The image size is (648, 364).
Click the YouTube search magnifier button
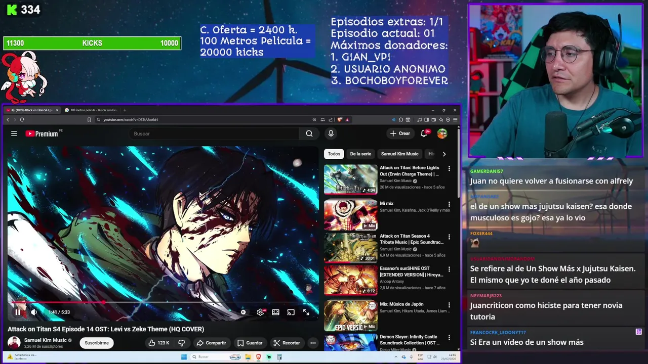[x=309, y=133]
